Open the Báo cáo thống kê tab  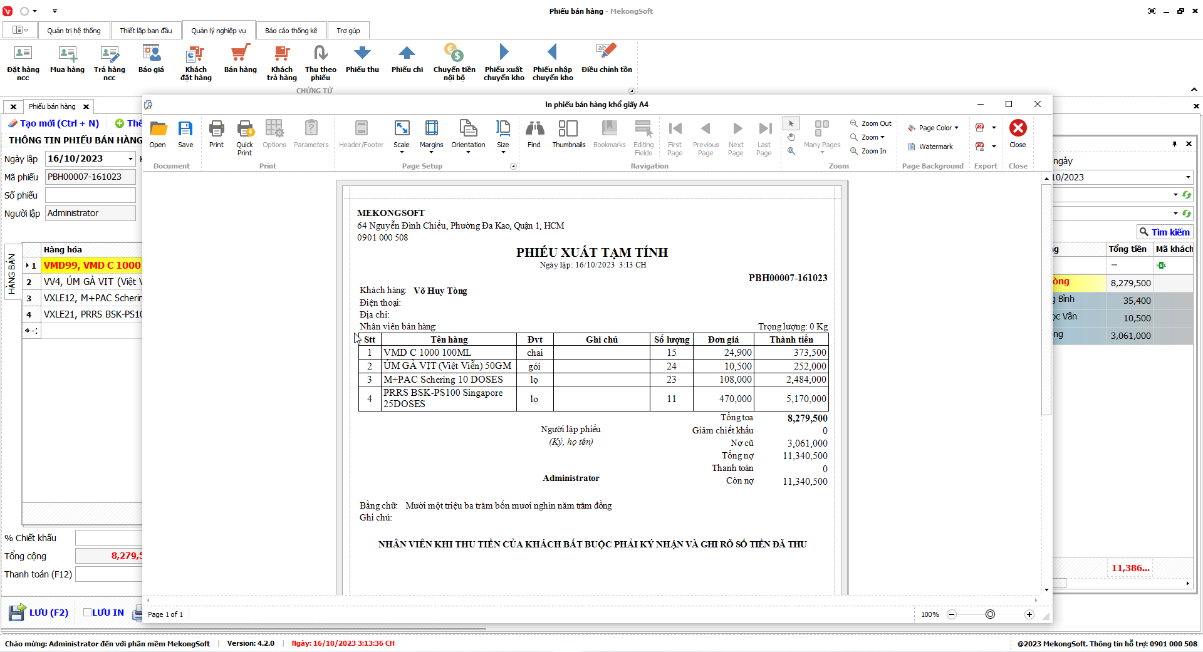291,31
